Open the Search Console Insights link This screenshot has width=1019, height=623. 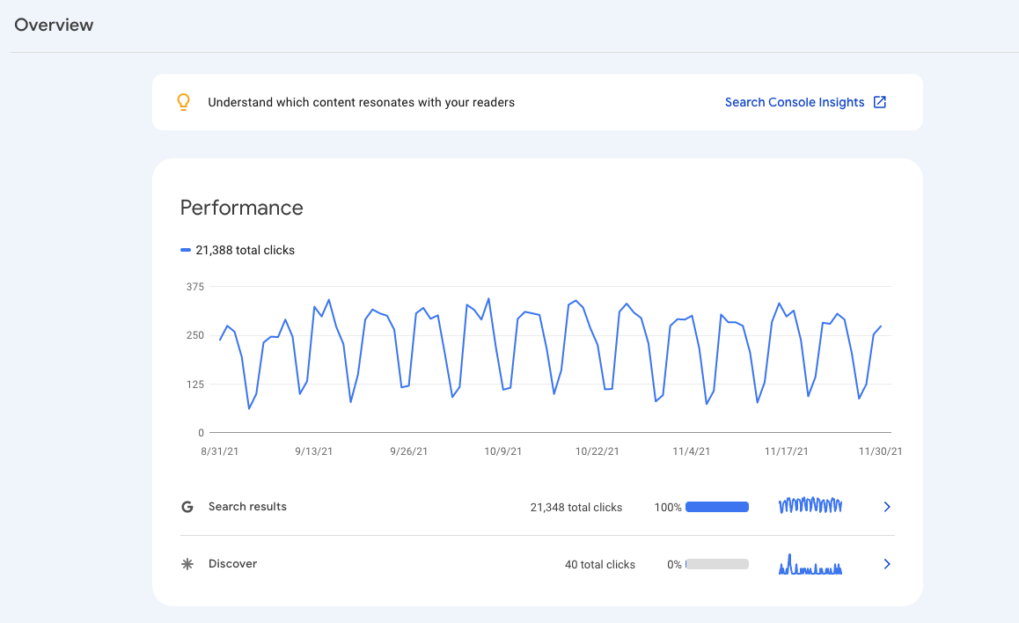(x=794, y=102)
